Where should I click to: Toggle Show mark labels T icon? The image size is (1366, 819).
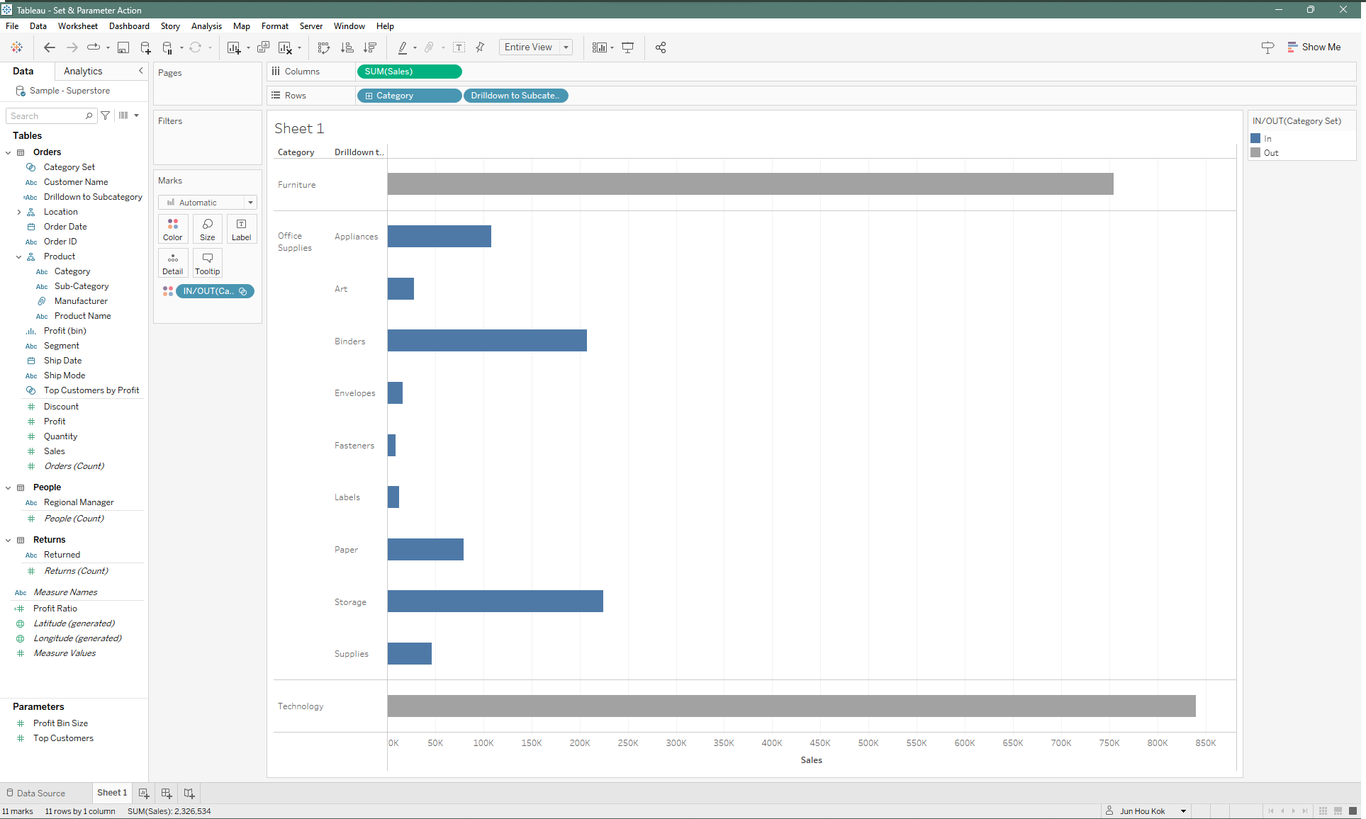pyautogui.click(x=459, y=47)
